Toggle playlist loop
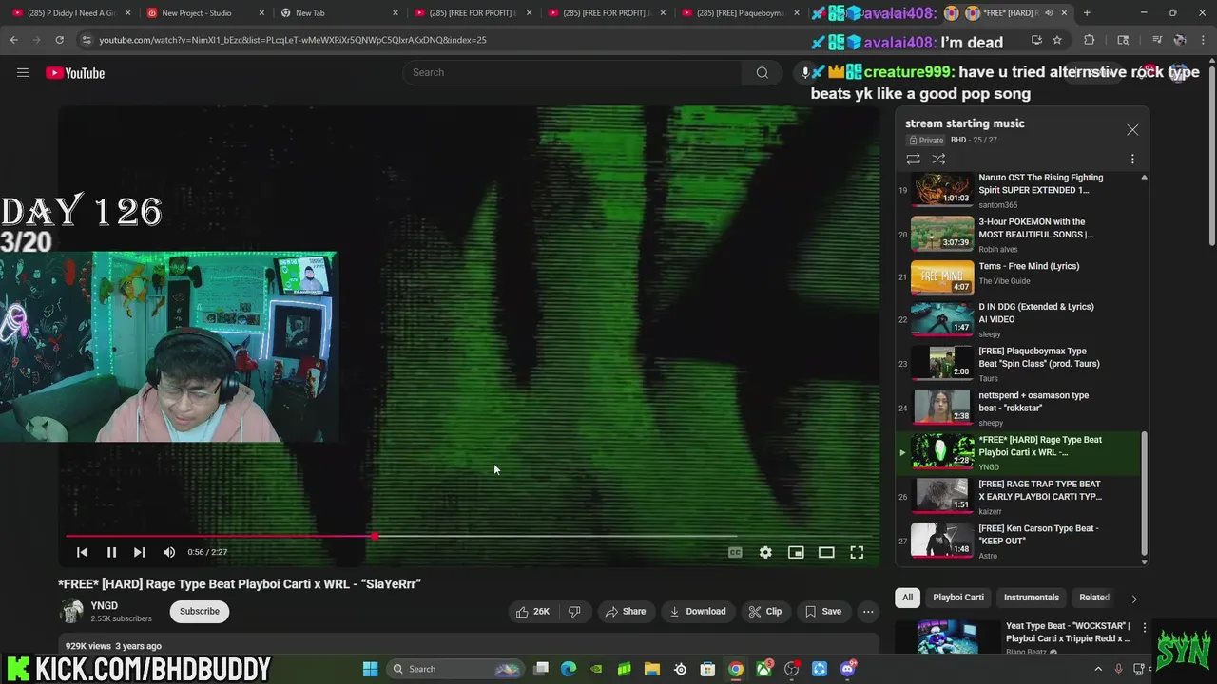Image resolution: width=1217 pixels, height=684 pixels. pos(913,160)
